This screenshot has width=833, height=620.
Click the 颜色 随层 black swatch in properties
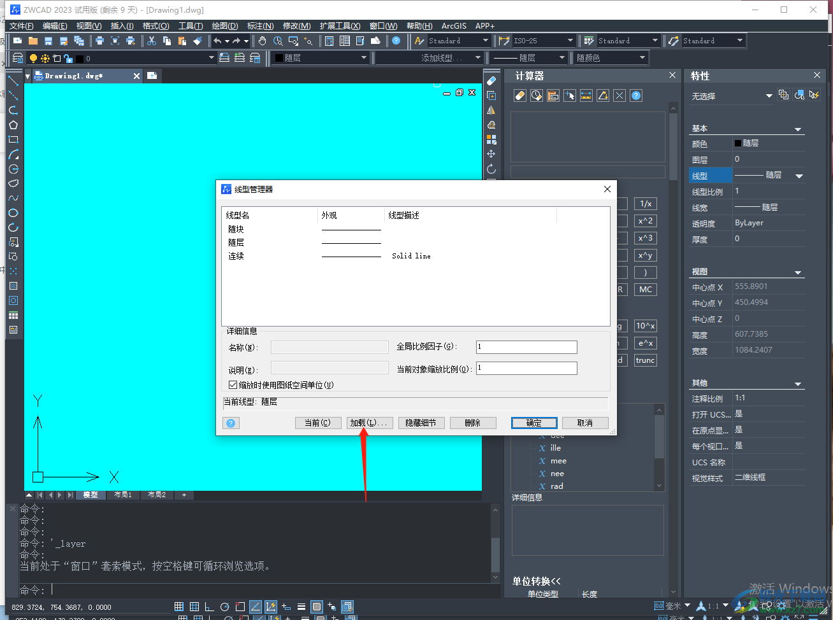(x=738, y=143)
